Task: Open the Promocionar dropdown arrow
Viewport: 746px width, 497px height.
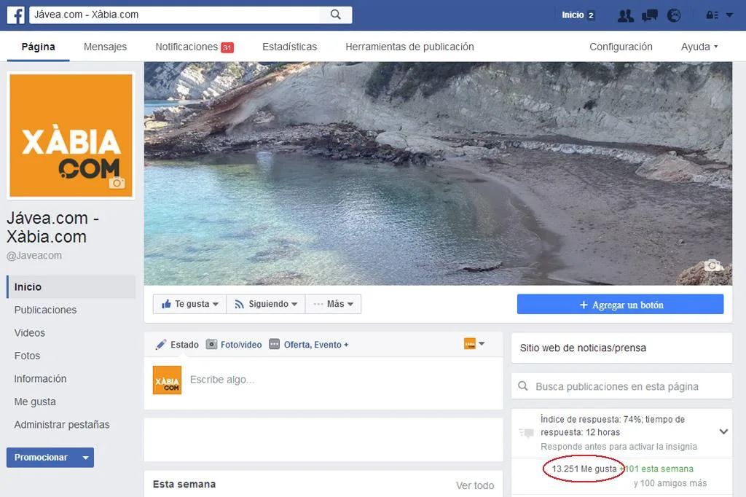Action: coord(86,458)
